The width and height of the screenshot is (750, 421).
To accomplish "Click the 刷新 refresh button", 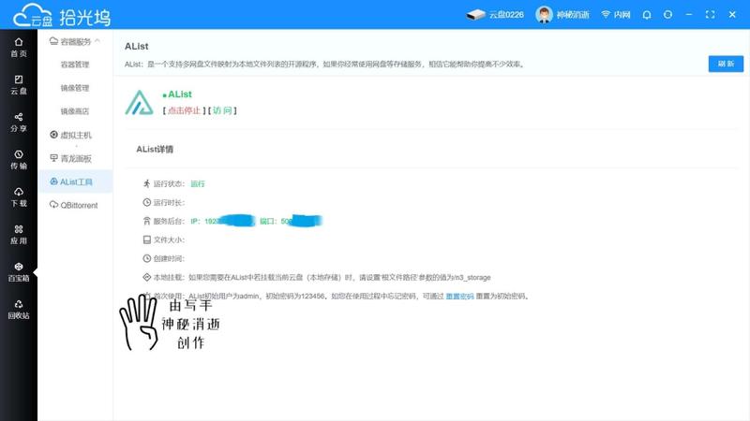I will (726, 64).
